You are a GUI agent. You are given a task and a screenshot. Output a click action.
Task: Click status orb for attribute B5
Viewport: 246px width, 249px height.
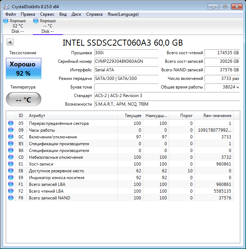tap(11, 143)
